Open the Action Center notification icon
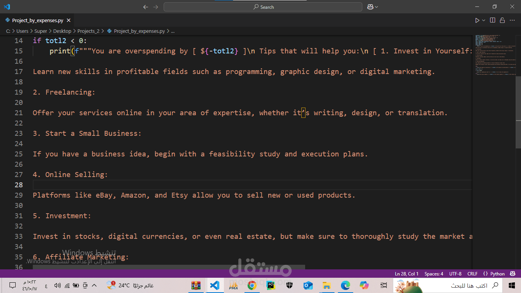Viewport: 521px width, 293px height. [x=13, y=285]
